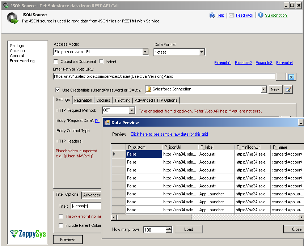Image resolution: width=304 pixels, height=246 pixels.
Task: Decrease the How many rows value with the down arrow
Action: (x=169, y=231)
